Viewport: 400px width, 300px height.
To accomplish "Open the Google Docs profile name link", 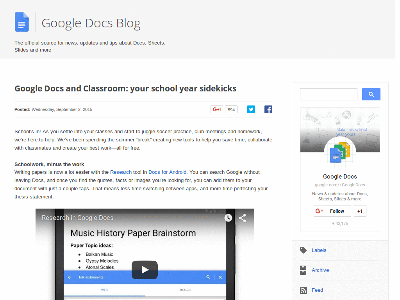I will click(x=340, y=177).
